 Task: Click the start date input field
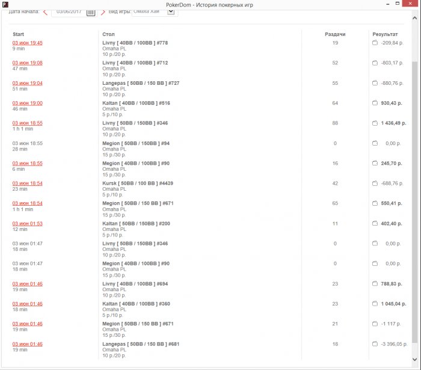click(69, 11)
